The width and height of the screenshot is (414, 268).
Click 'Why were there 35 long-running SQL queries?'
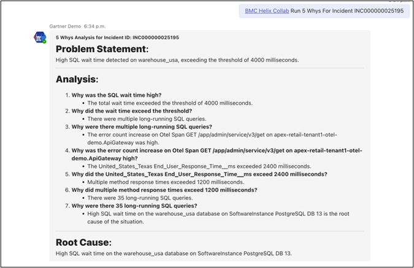pyautogui.click(x=134, y=206)
